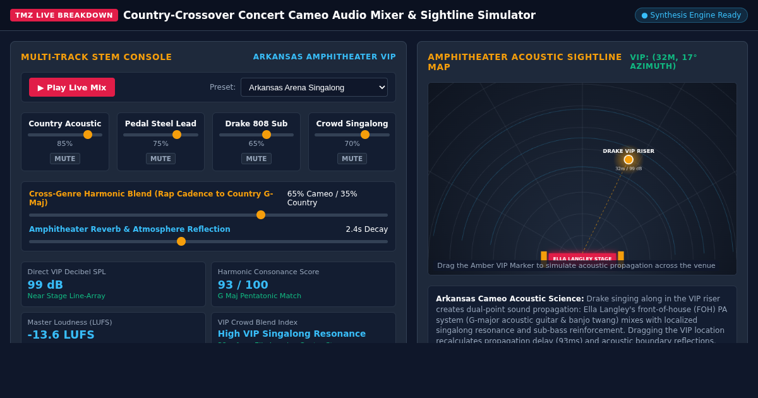Click the 85% Country Acoustic level value
Image resolution: width=758 pixels, height=398 pixels.
pyautogui.click(x=65, y=144)
